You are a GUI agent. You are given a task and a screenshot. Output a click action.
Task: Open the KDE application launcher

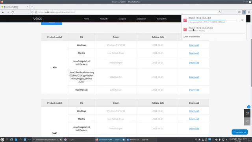coord(2,140)
